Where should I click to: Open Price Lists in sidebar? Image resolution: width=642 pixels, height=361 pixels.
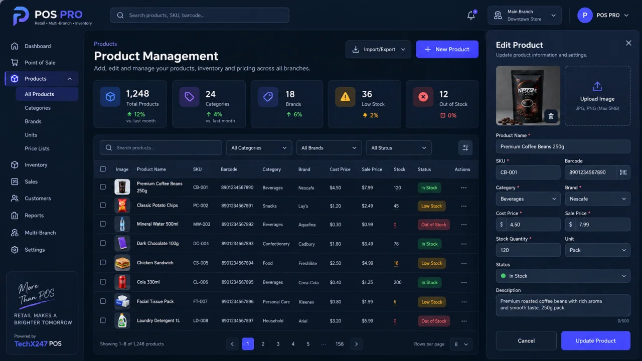(x=37, y=148)
